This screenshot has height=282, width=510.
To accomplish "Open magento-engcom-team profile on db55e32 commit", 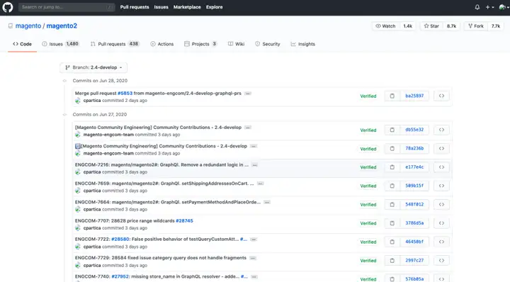I will tap(108, 135).
